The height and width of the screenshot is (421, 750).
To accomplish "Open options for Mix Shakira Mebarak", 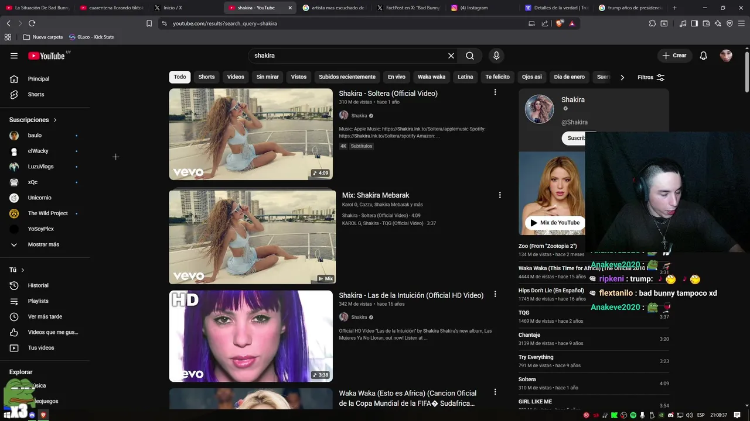I will 500,195.
